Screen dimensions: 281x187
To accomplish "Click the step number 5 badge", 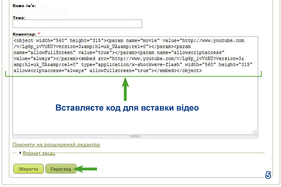I will 268,175.
